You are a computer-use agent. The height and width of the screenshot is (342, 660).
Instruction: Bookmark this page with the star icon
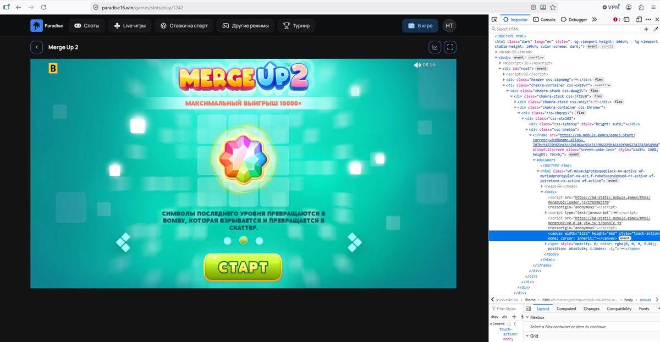pyautogui.click(x=553, y=7)
